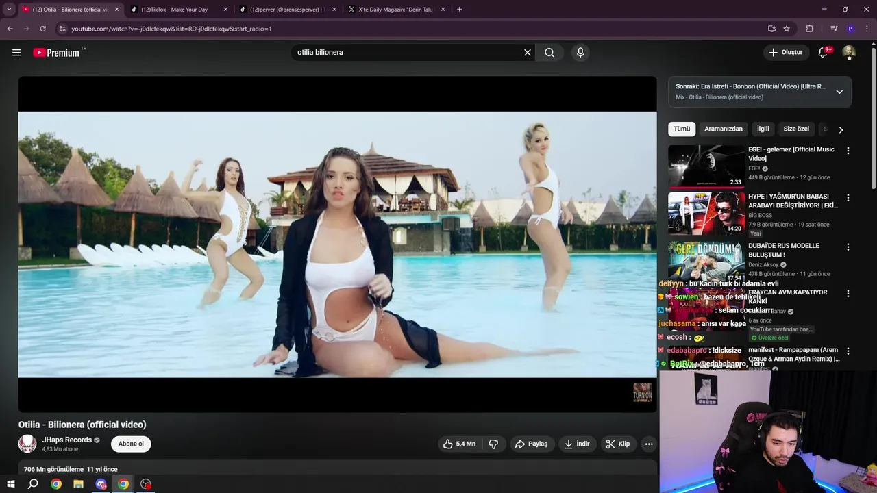
Task: Close the TikTok - Make Your Day tab
Action: point(225,10)
